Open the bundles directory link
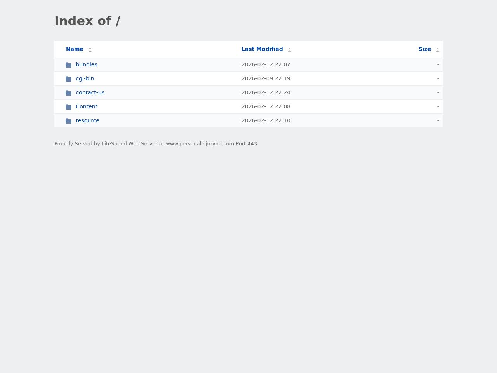This screenshot has height=373, width=497. 86,64
